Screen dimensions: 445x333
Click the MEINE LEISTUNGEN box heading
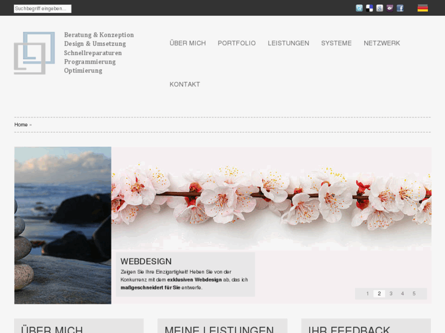click(219, 329)
